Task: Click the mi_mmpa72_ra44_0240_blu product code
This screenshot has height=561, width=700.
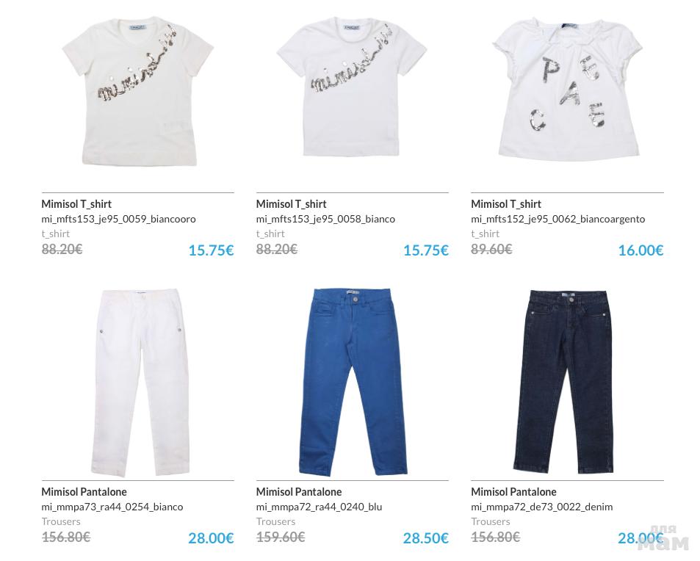Action: pos(320,507)
